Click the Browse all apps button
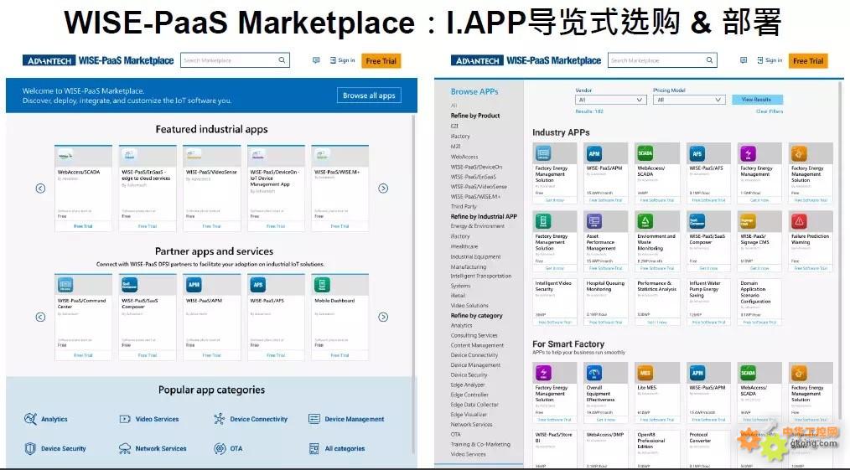This screenshot has height=470, width=850. click(x=369, y=96)
